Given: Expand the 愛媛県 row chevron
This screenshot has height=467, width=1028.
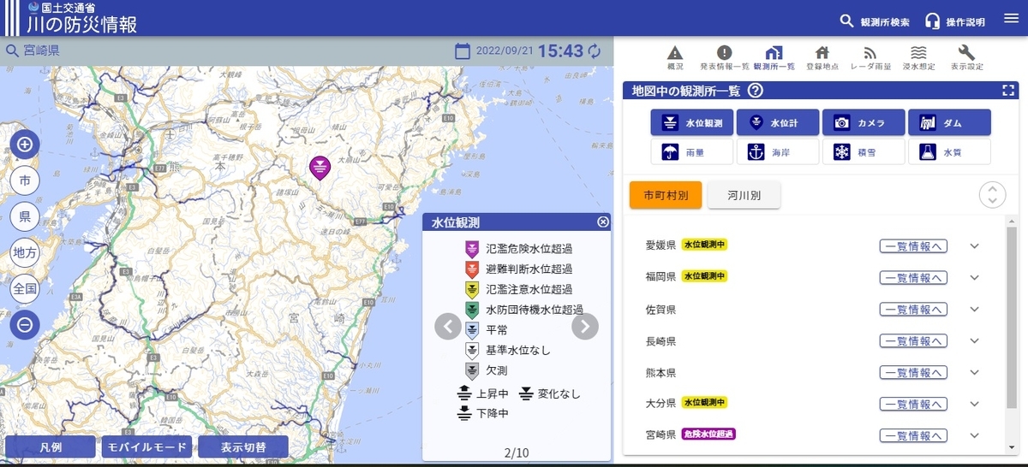Looking at the screenshot, I should pos(974,246).
